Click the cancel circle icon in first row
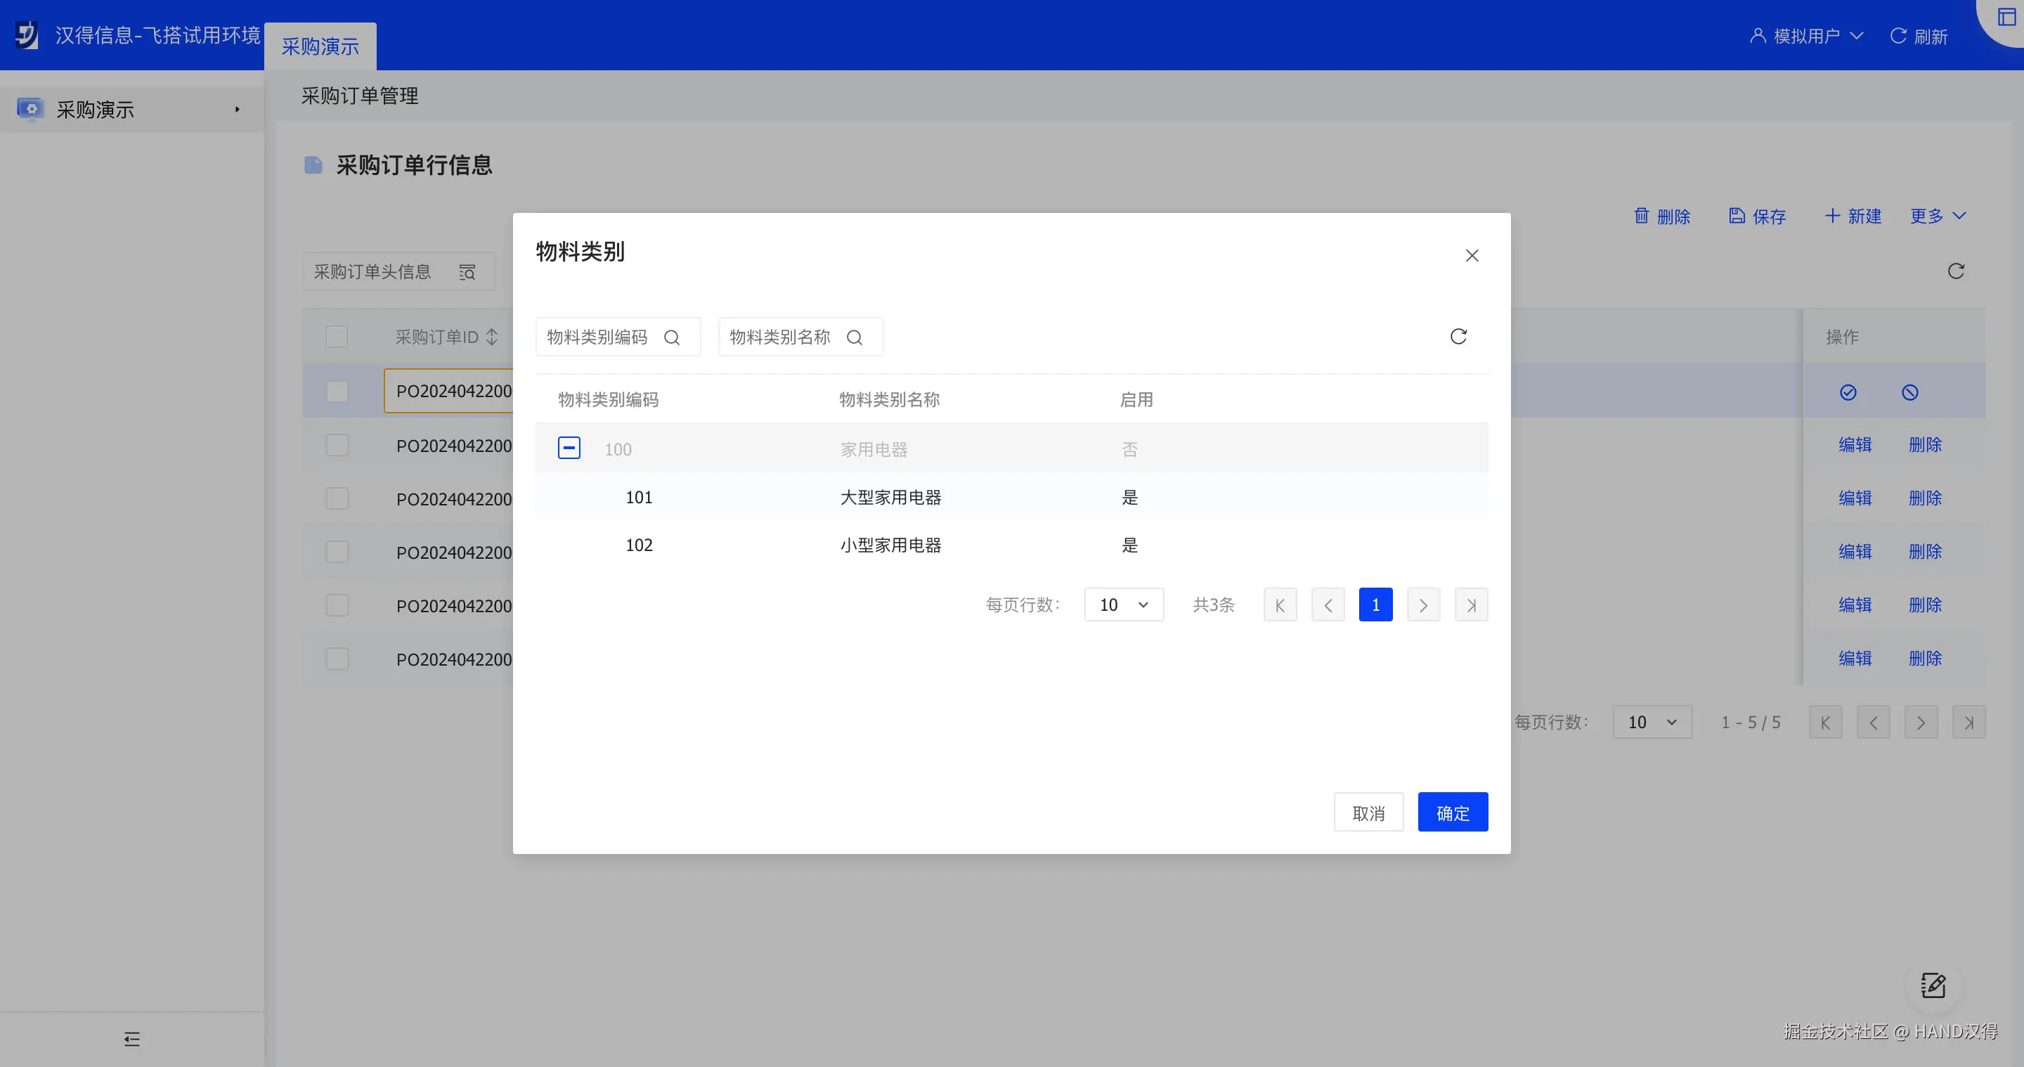Screen dimensions: 2024x1067 point(1910,392)
